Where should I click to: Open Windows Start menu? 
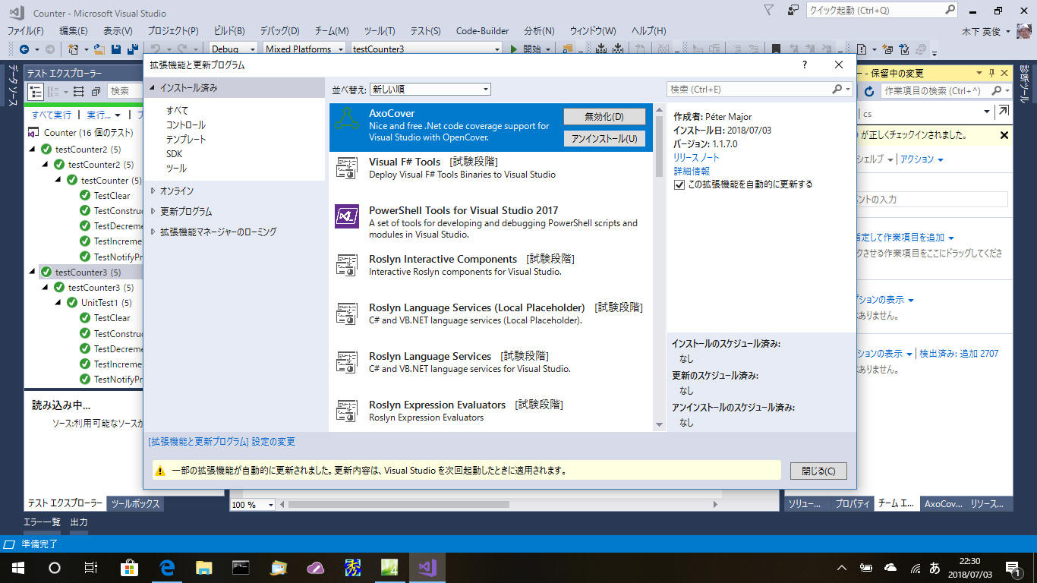click(x=18, y=567)
